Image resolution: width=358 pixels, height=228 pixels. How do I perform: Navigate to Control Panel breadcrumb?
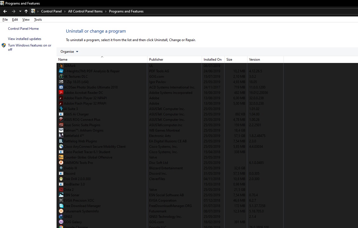pyautogui.click(x=51, y=11)
